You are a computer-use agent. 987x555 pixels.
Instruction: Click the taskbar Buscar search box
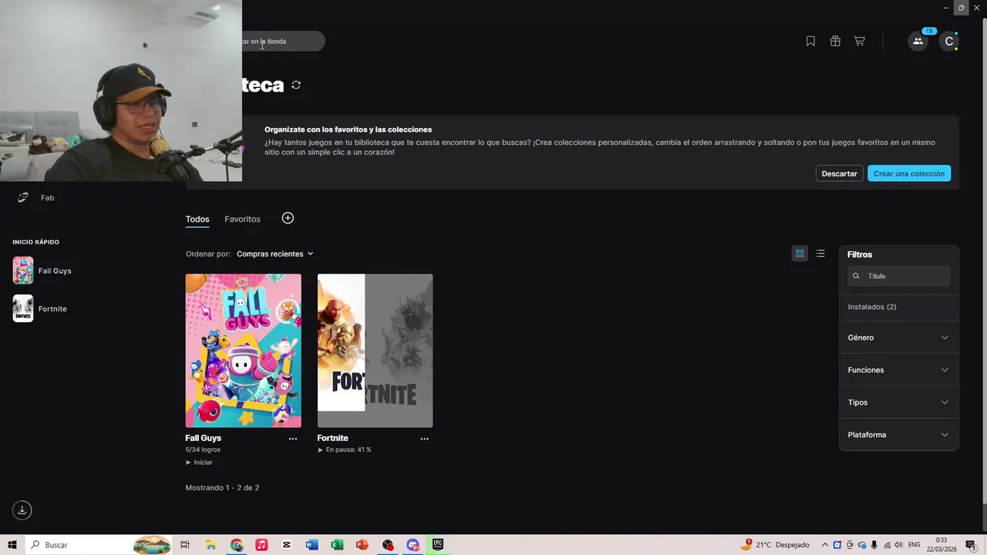tap(99, 545)
